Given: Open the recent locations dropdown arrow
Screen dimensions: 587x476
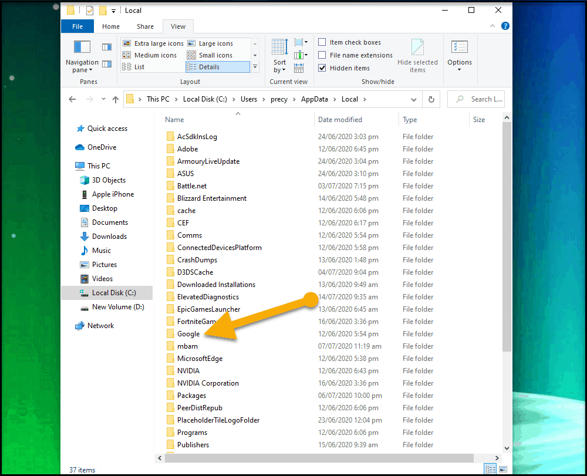Looking at the screenshot, I should tap(103, 99).
